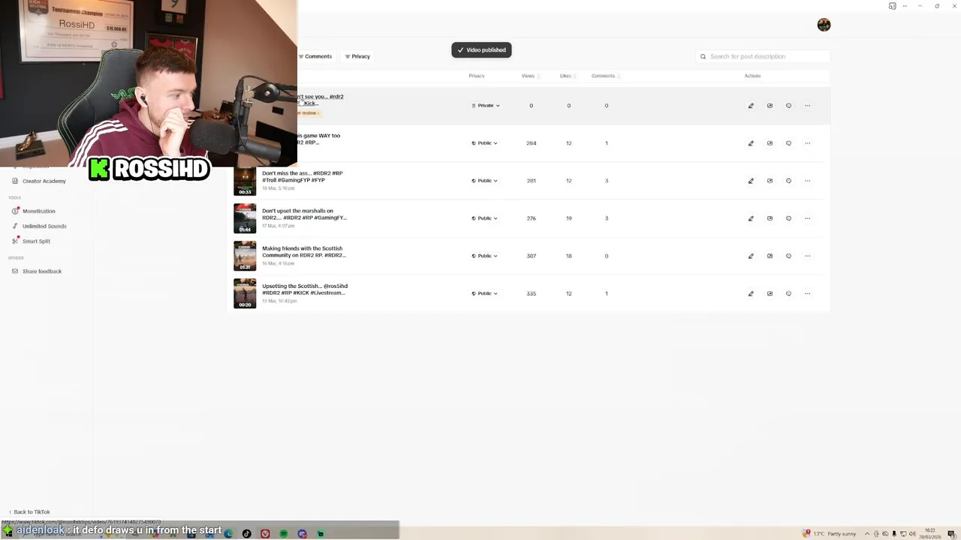Open analytics icon for the Private post

coord(770,106)
